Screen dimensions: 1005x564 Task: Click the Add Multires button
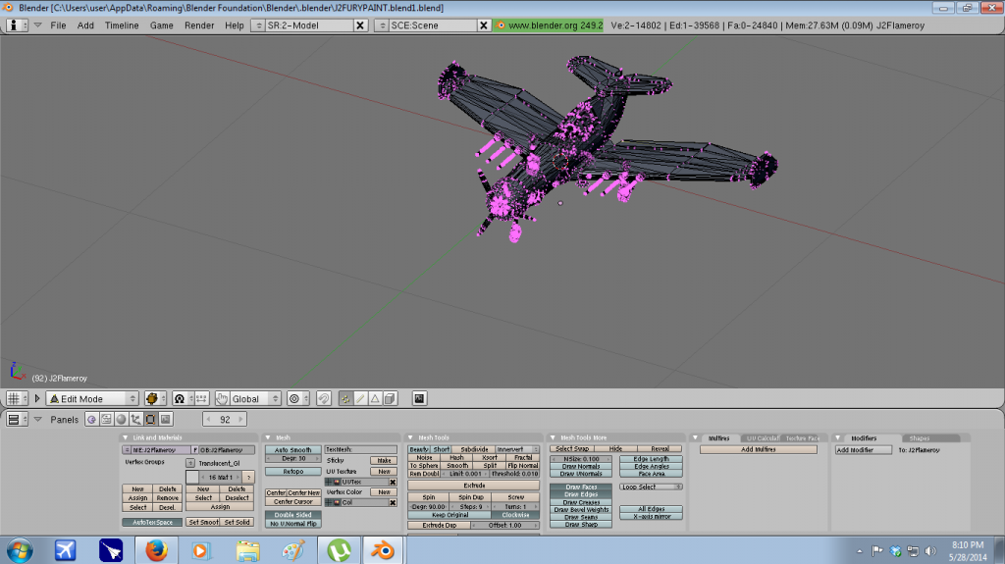(759, 450)
